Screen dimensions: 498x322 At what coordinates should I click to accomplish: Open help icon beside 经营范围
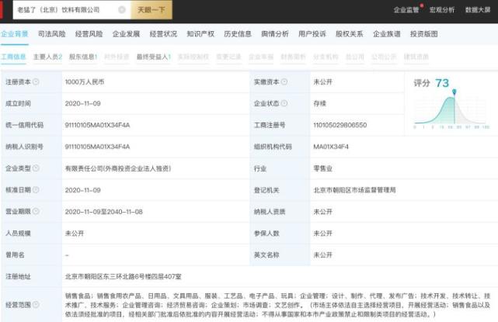point(36,305)
